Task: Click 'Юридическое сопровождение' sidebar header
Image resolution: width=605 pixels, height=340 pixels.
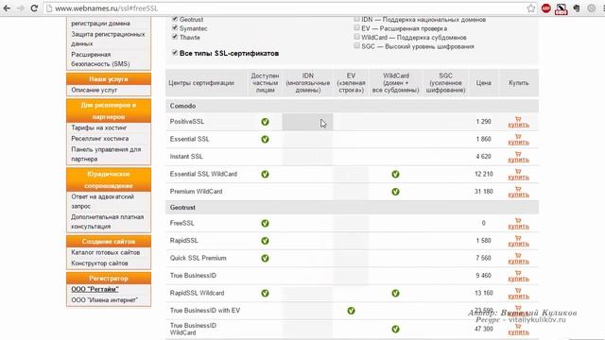Action: pyautogui.click(x=109, y=179)
